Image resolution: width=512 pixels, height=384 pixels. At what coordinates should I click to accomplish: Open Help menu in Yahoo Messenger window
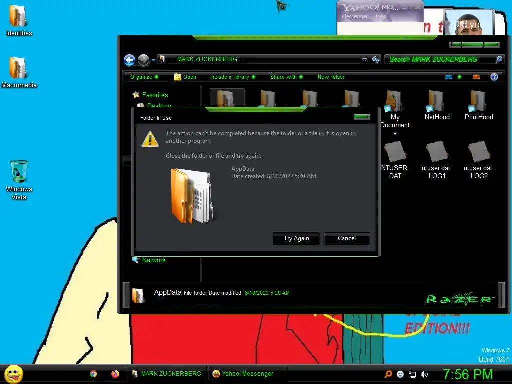click(381, 16)
